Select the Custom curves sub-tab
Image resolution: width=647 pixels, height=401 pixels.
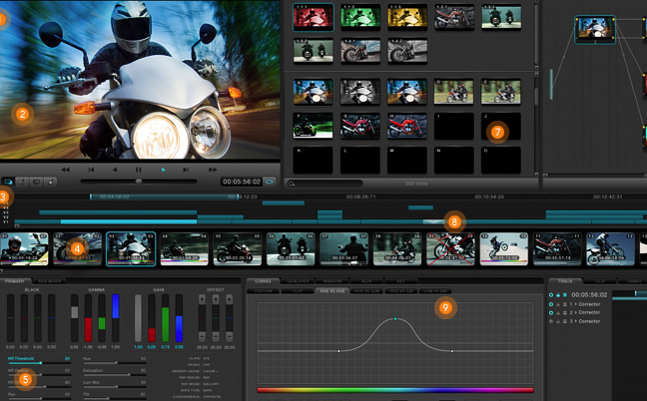click(x=263, y=291)
